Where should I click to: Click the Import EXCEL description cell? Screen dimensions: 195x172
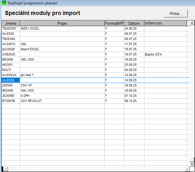(62, 49)
